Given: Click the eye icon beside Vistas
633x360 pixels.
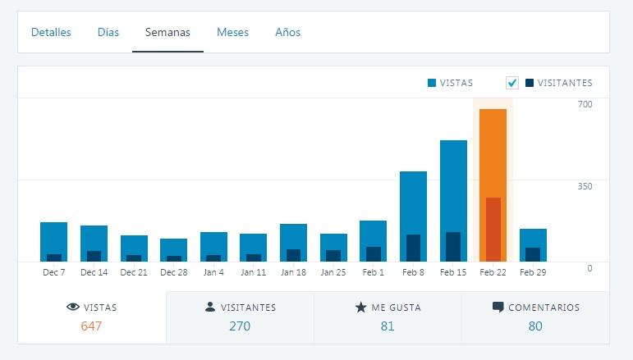Looking at the screenshot, I should click(73, 308).
